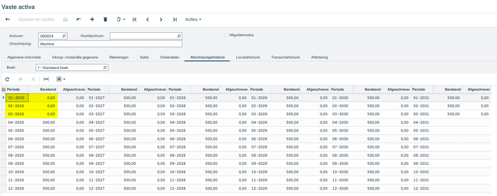Click the fit columns width icon

click(46, 79)
